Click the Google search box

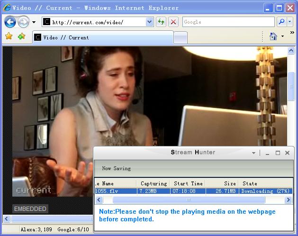228,22
